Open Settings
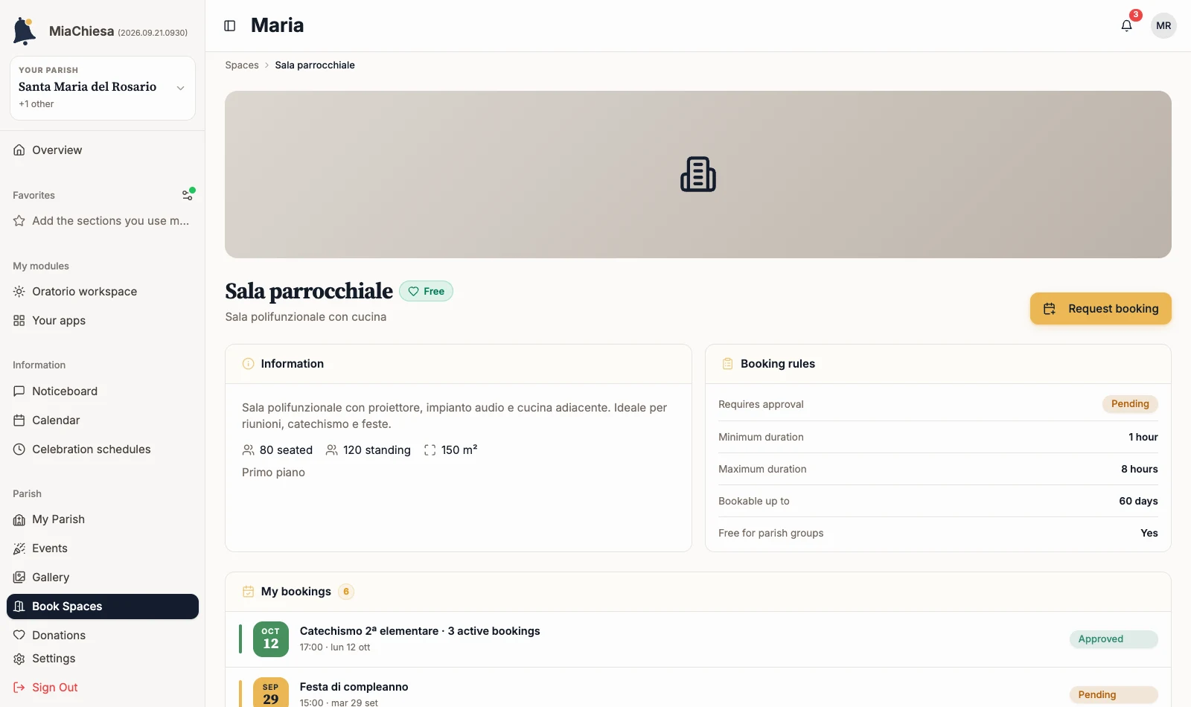This screenshot has height=707, width=1191. pos(103,659)
